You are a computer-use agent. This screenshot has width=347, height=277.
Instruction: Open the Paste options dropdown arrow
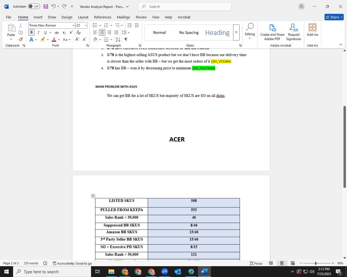[11, 39]
